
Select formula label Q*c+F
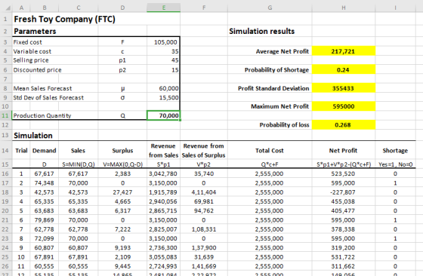(x=270, y=164)
